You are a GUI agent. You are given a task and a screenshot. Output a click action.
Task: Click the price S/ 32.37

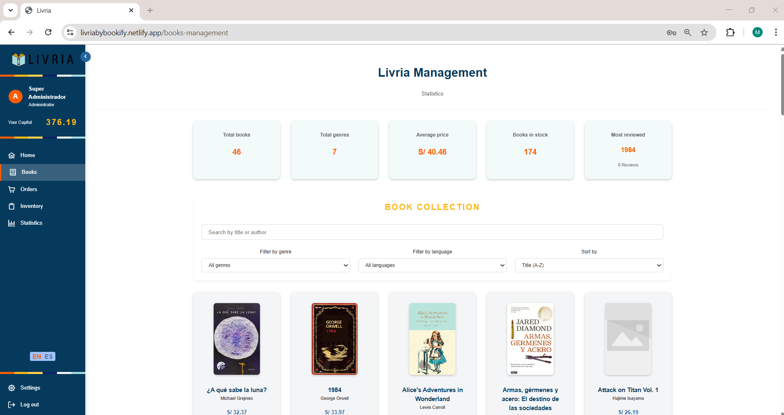[237, 412]
